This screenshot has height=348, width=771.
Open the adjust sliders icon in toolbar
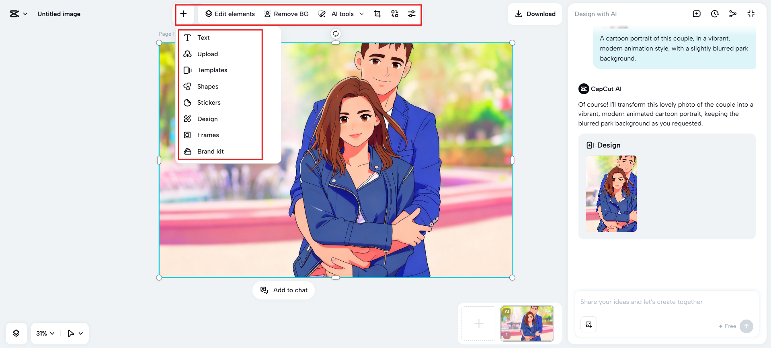point(412,14)
